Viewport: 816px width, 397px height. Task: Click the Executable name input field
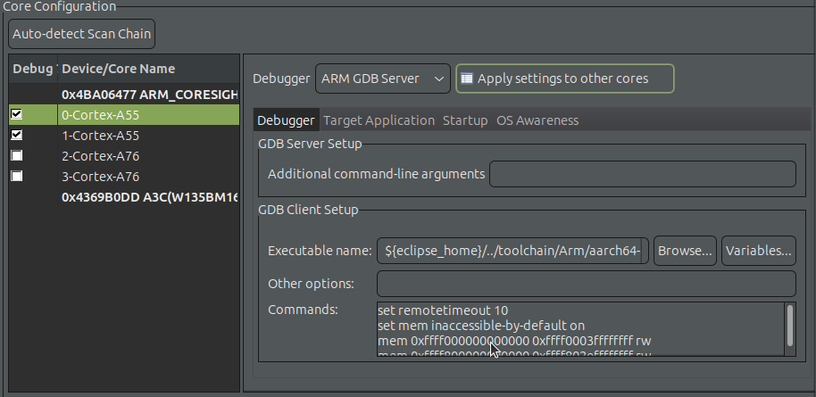(x=512, y=252)
